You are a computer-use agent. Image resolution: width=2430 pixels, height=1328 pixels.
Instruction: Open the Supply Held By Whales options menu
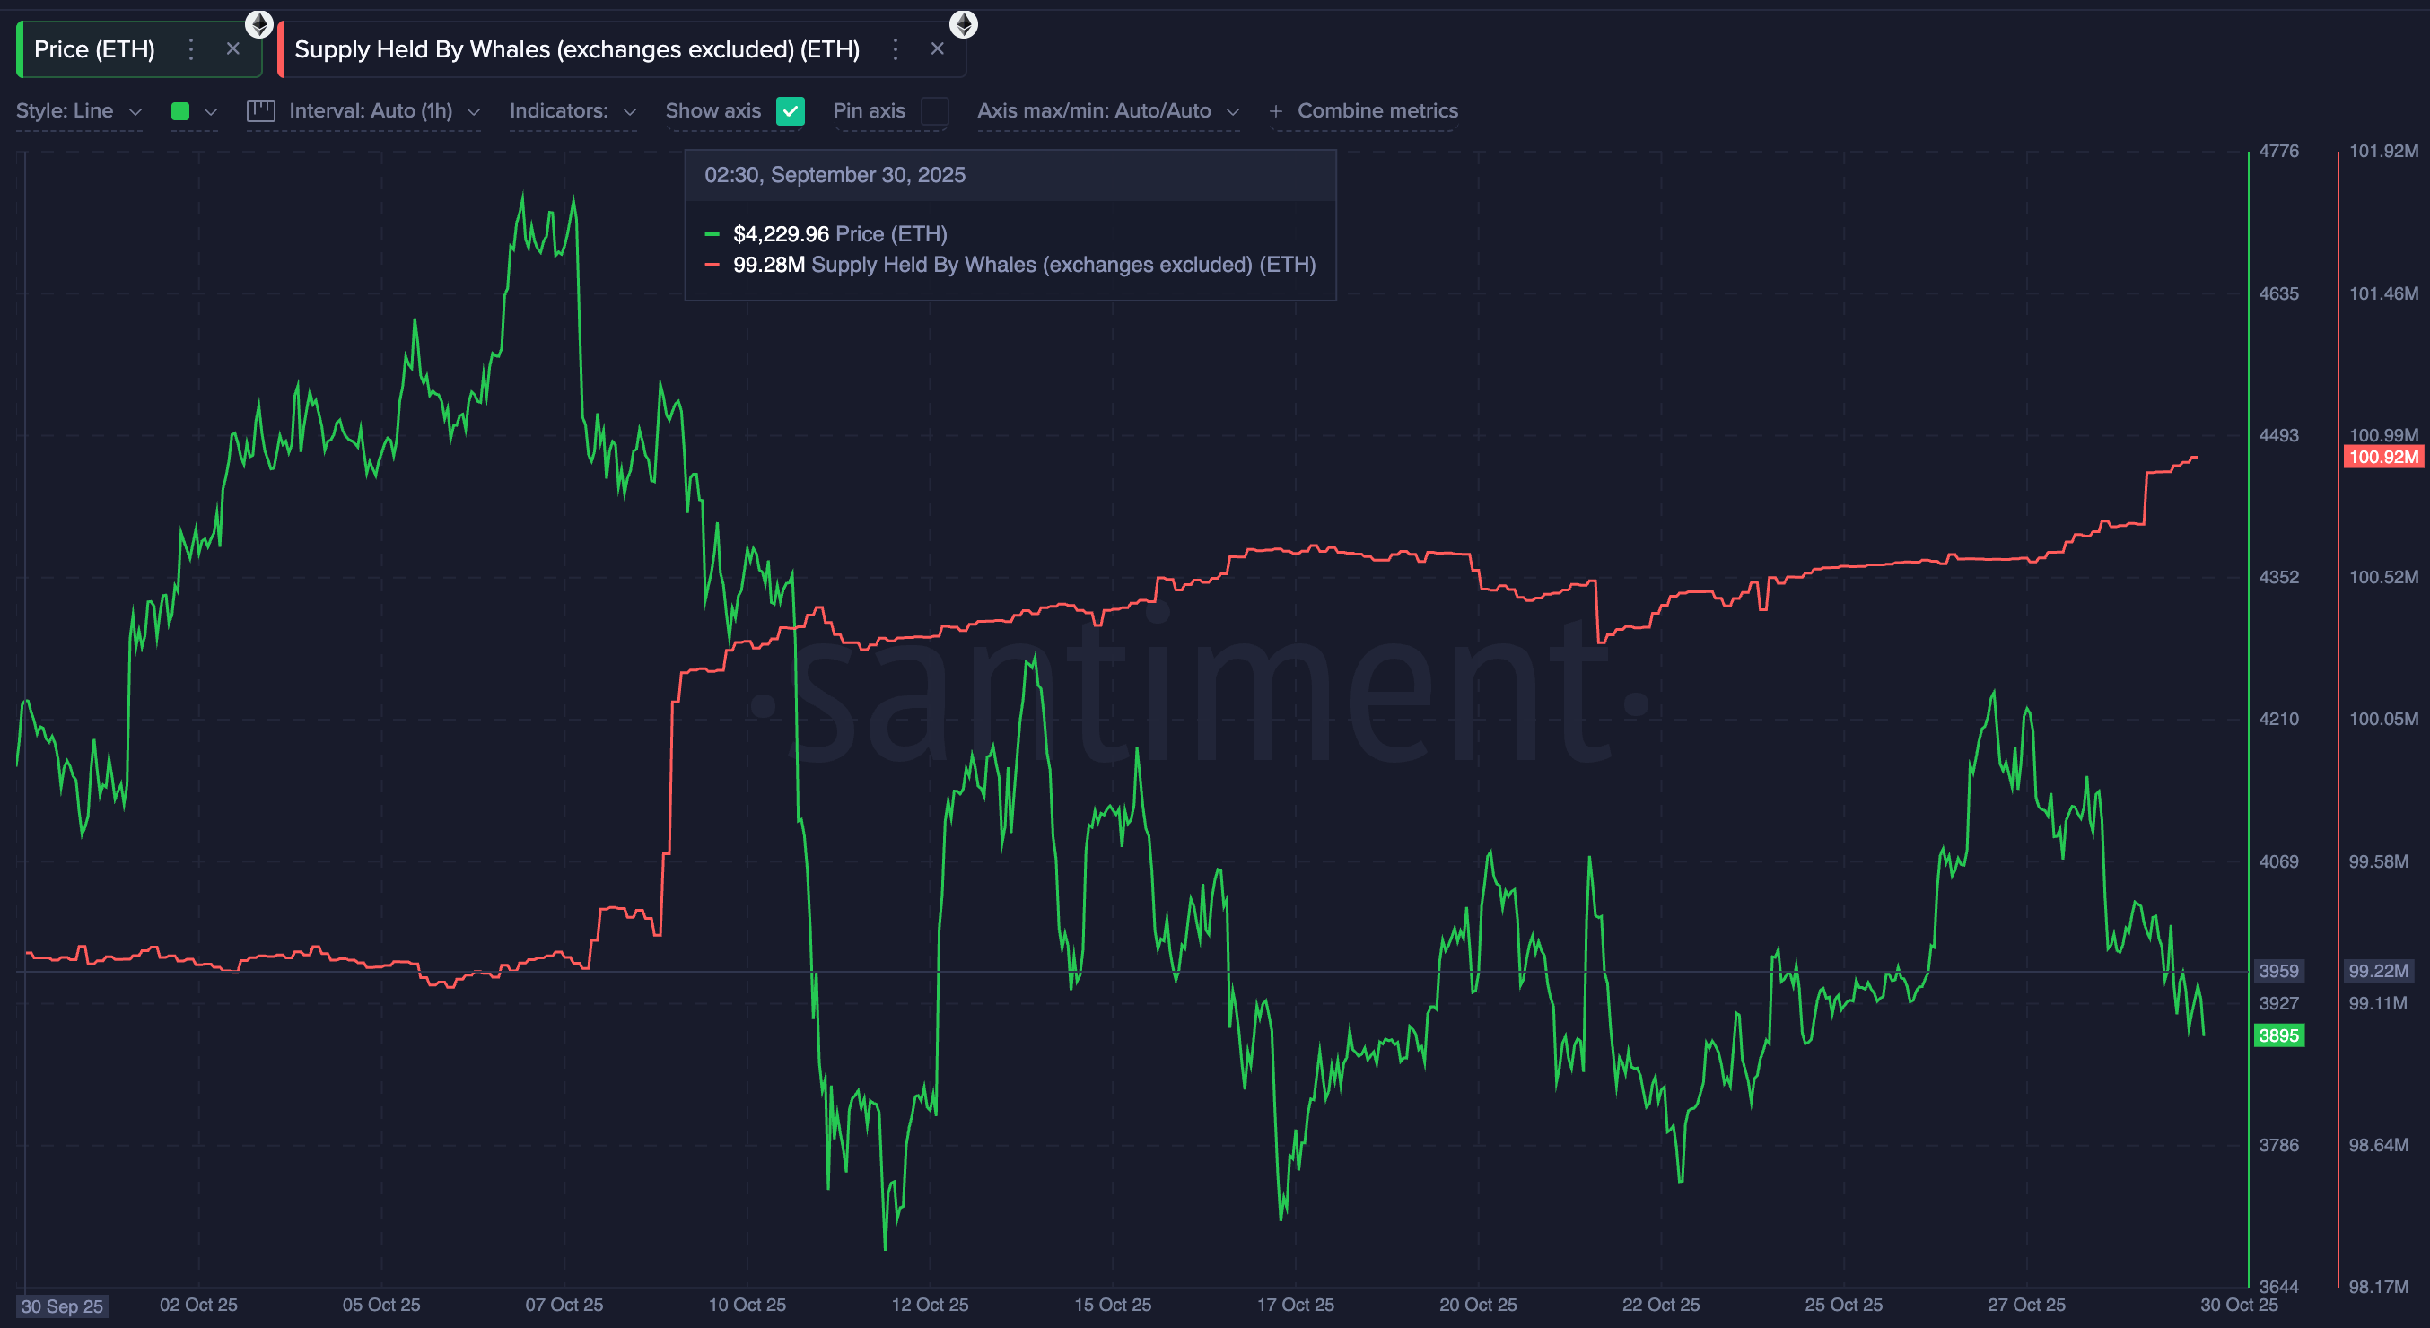895,48
